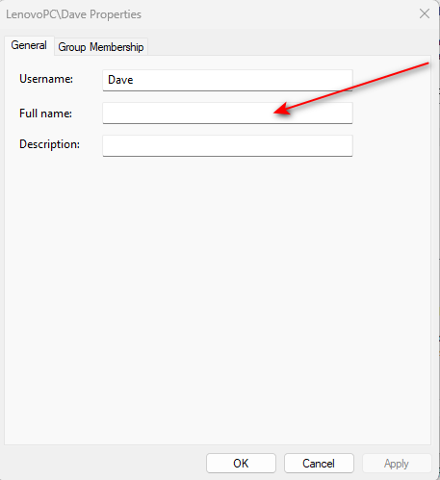The image size is (440, 480).
Task: Click the "Username:" label
Action: [x=46, y=79]
